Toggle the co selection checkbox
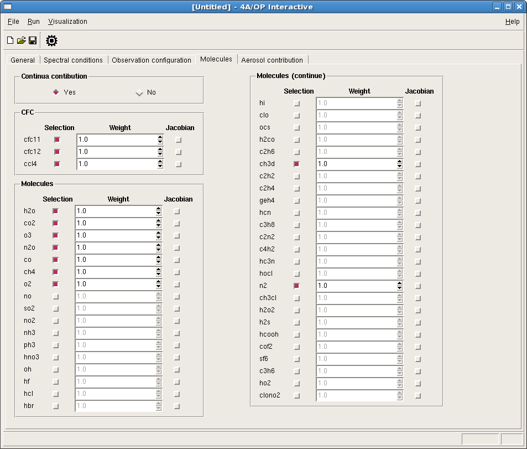Screen dimensions: 527x449 55,260
